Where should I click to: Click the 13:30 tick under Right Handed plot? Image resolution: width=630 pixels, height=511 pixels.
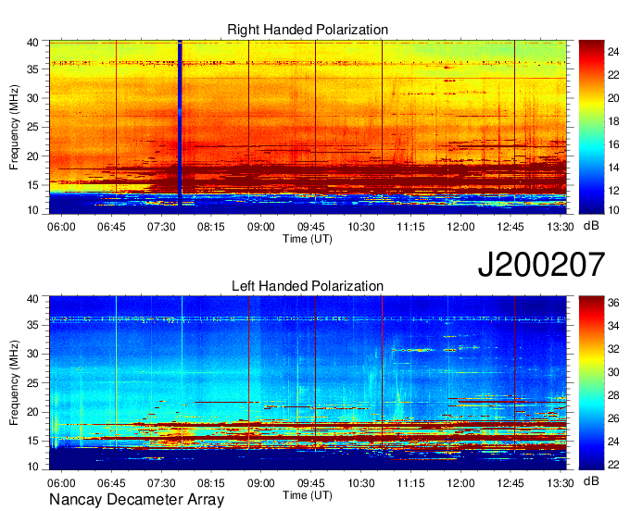561,227
